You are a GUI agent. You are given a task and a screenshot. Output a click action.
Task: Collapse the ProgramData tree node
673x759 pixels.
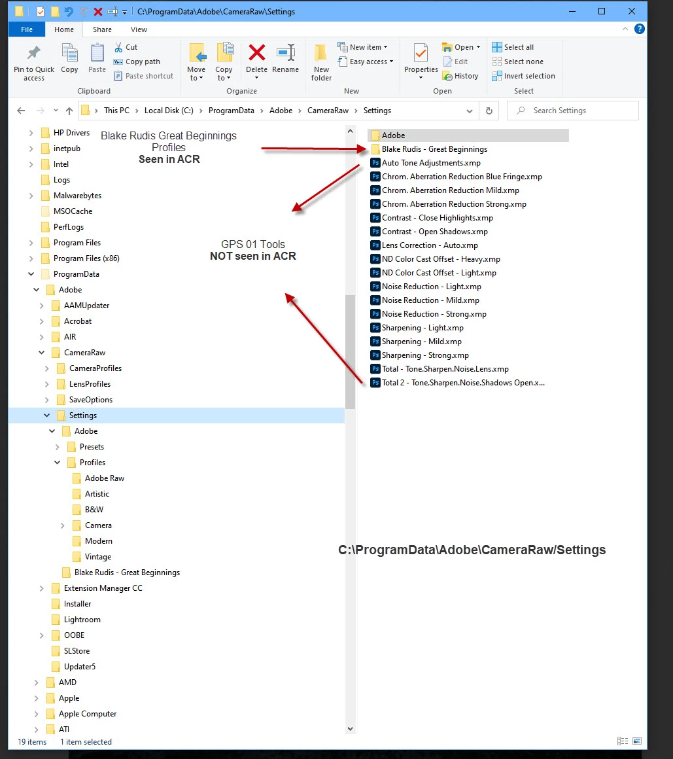[31, 274]
